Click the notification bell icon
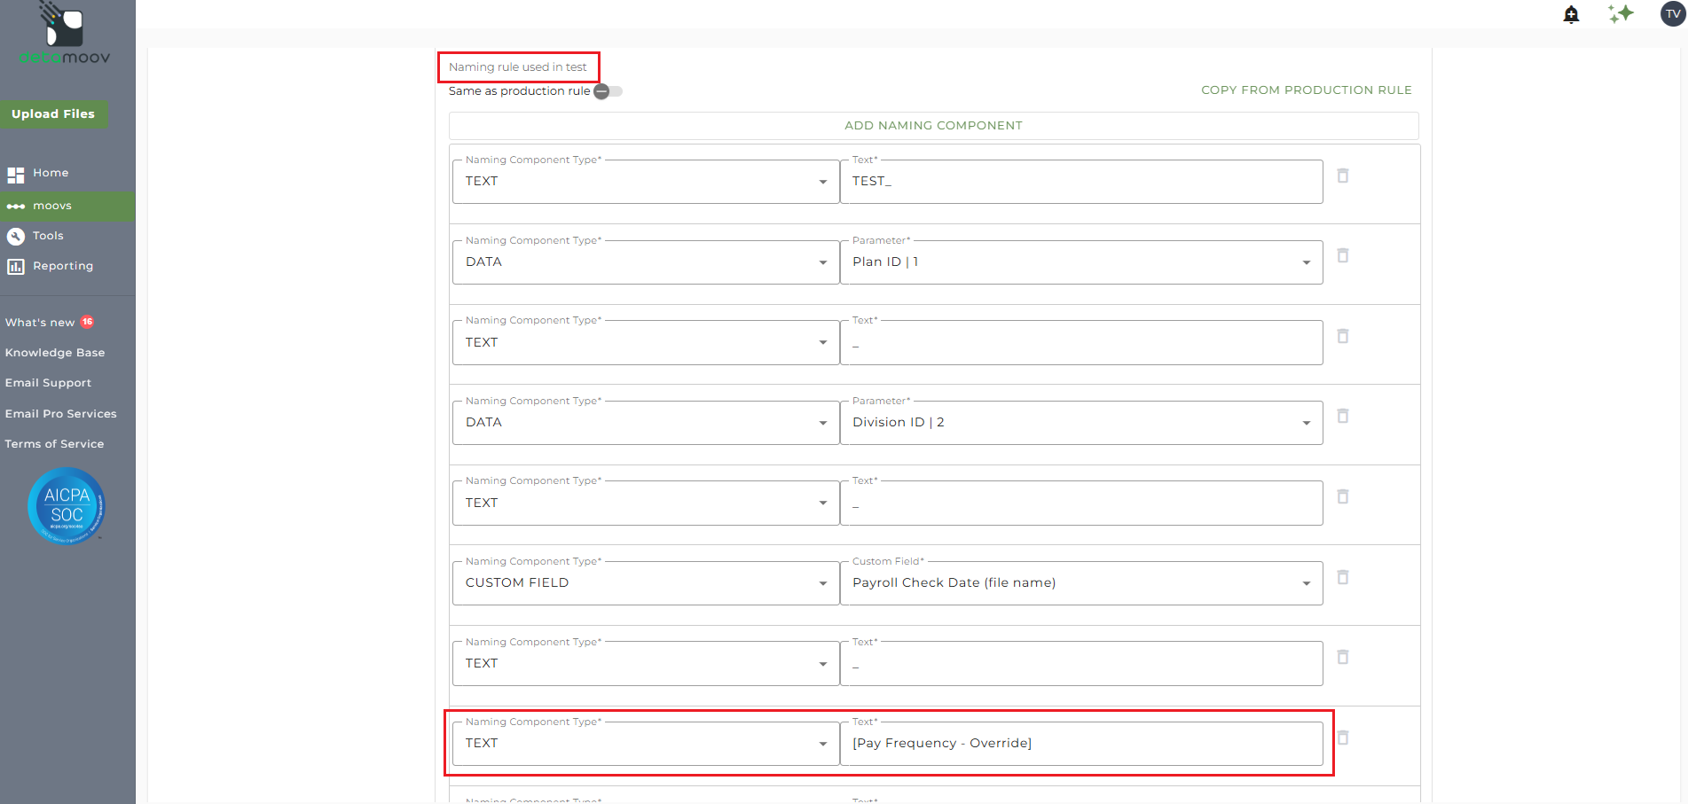This screenshot has width=1688, height=804. tap(1571, 14)
